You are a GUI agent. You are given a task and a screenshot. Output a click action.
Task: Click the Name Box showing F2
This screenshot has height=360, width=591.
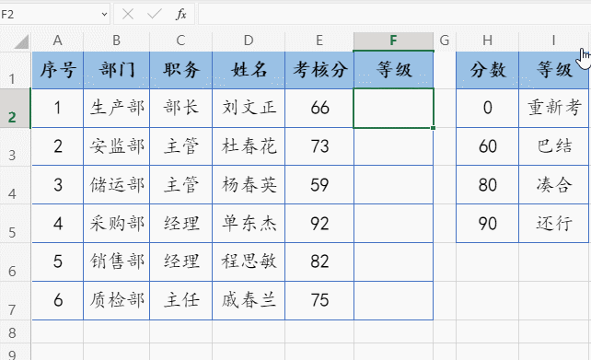click(55, 15)
